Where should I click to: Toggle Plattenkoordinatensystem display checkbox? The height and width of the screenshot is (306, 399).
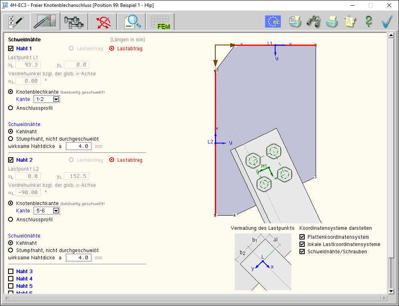[x=302, y=237]
